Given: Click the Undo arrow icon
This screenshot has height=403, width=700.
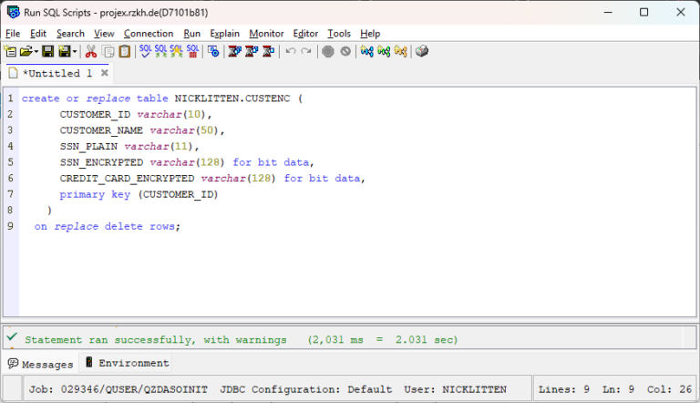Looking at the screenshot, I should point(291,51).
